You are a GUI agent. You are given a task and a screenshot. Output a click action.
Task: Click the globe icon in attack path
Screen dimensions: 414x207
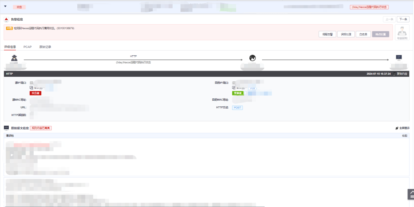point(253,58)
